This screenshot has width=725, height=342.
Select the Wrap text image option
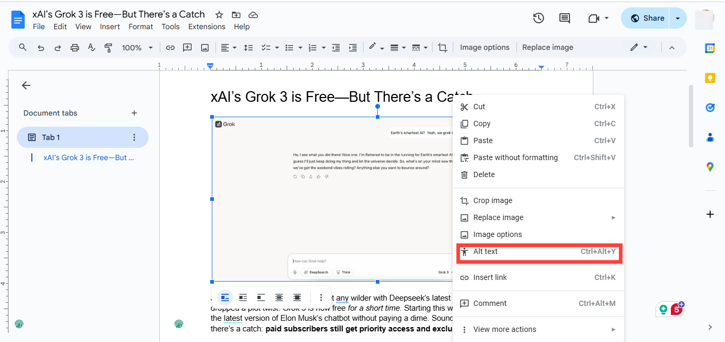point(243,297)
